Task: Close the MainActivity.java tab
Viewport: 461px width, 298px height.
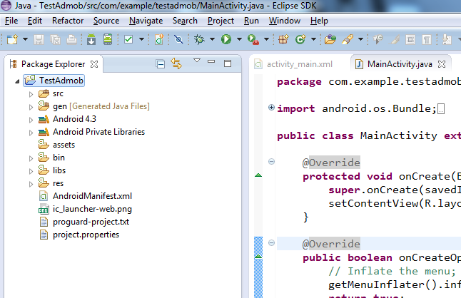Action: (x=442, y=64)
